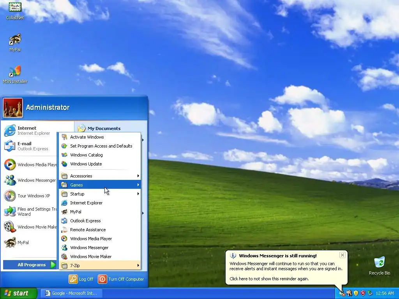Viewport: 399px width, 299px height.
Task: Open Tour Windows XP
Action: coord(30,196)
